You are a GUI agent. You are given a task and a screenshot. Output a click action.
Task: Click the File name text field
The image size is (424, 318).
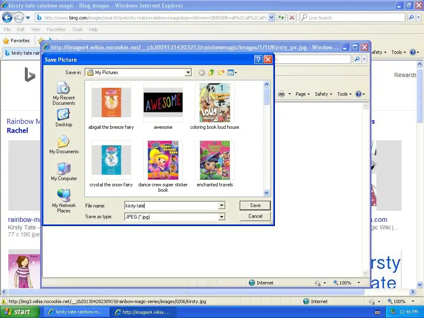pos(171,205)
